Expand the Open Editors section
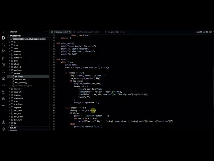The width and height of the screenshot is (214, 161). (x=28, y=36)
